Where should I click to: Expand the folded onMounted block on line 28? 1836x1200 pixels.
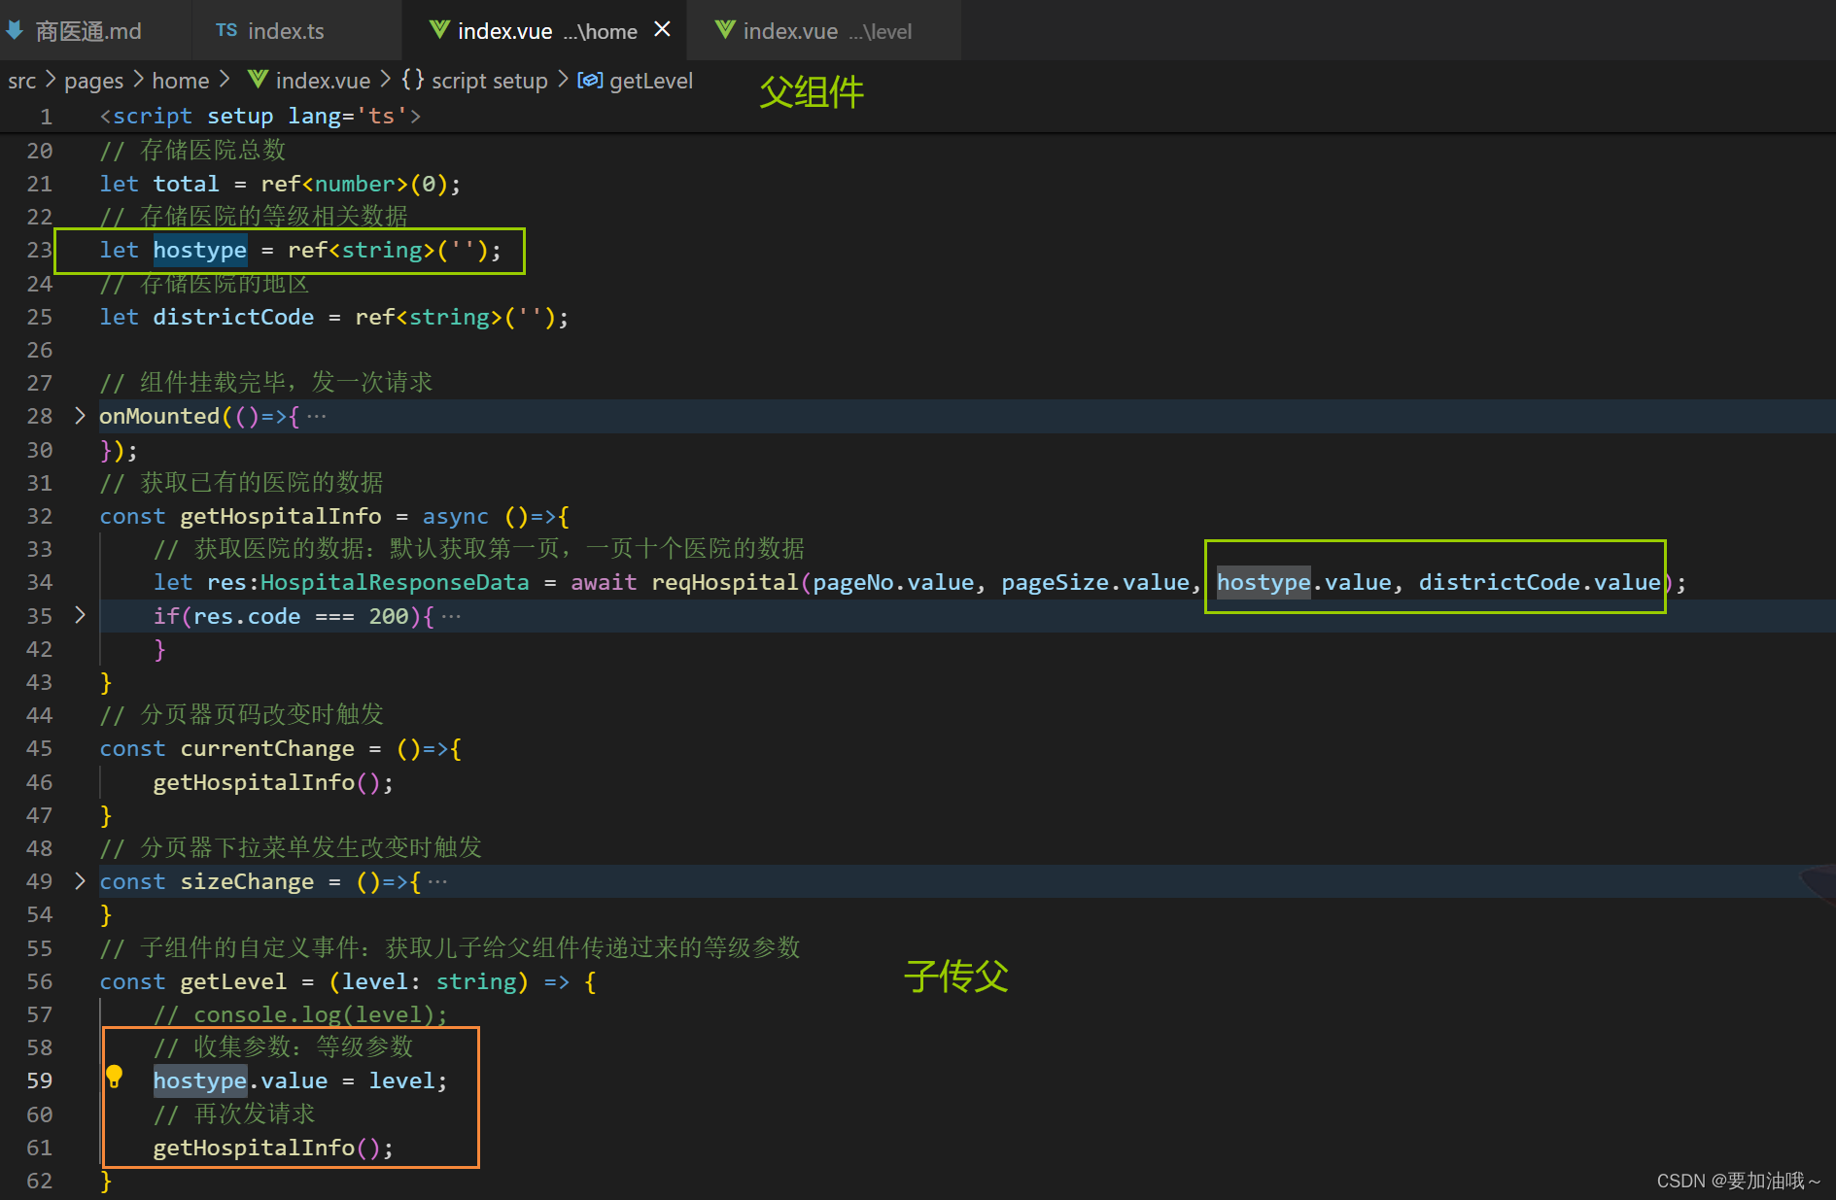(80, 416)
